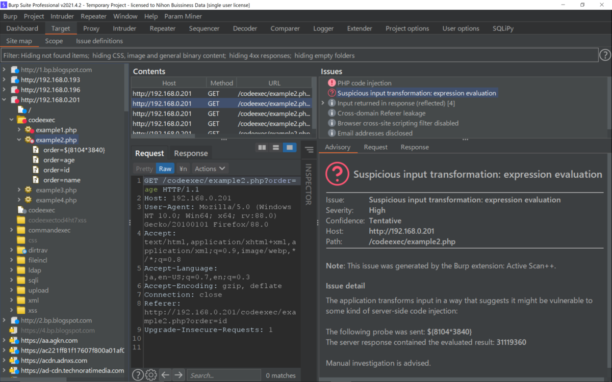612x382 pixels.
Task: Click the info icon for Browser cross-site scripting filter disabled
Action: point(331,123)
